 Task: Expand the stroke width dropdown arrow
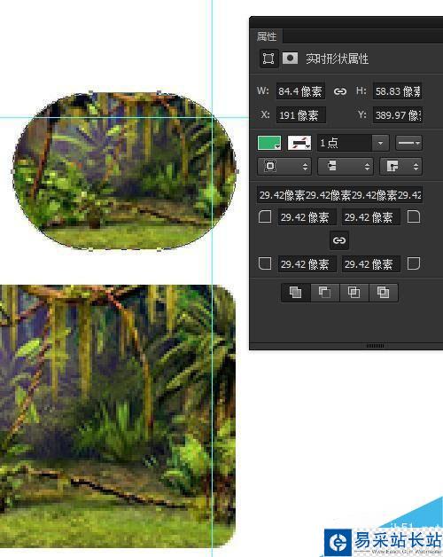click(x=380, y=143)
